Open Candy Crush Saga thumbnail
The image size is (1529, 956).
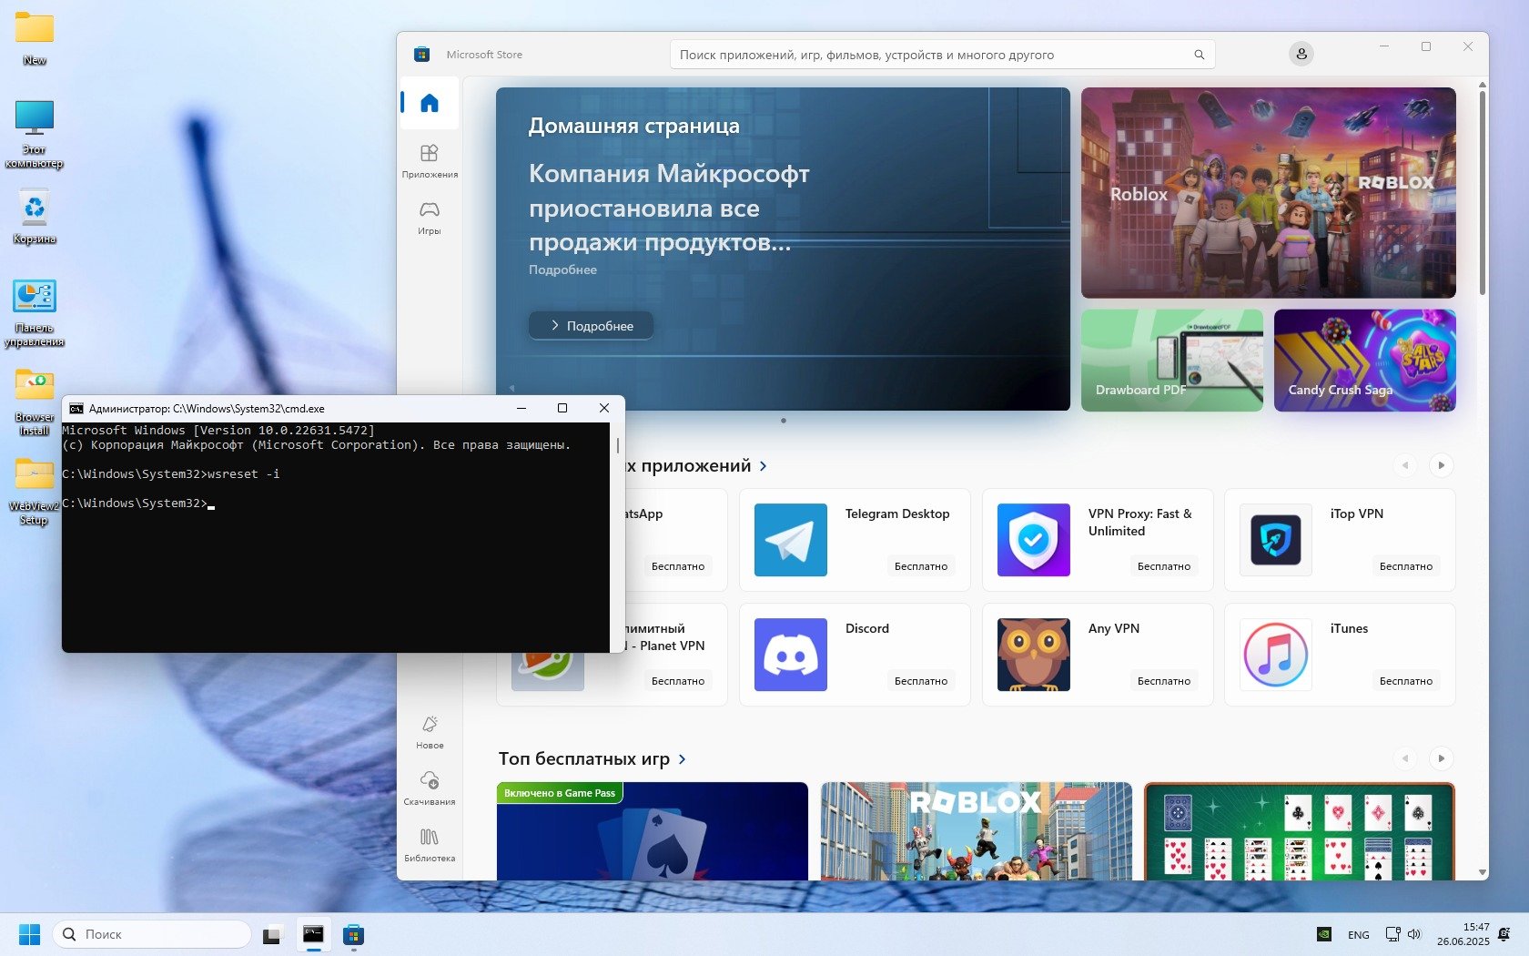click(1364, 361)
